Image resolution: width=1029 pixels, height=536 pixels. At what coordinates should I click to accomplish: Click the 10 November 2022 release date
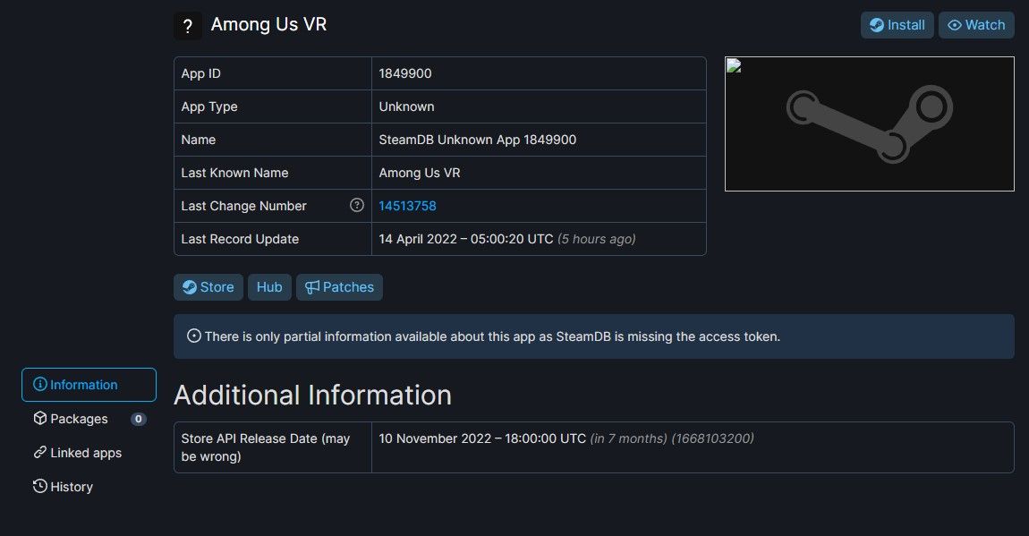pos(482,438)
